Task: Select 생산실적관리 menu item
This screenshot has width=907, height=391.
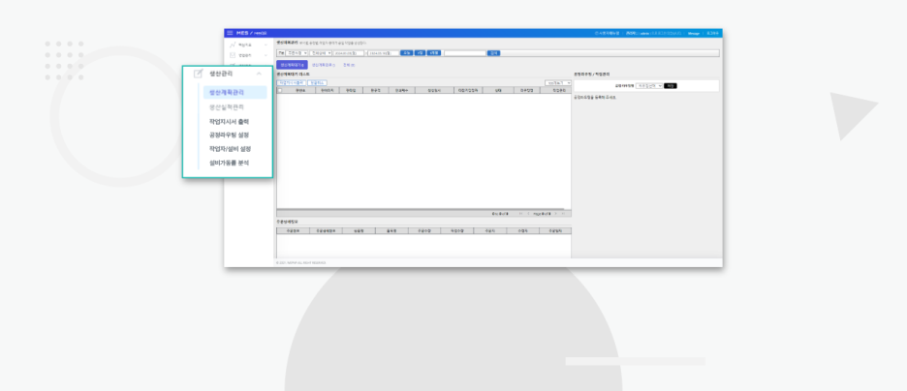Action: coord(226,107)
